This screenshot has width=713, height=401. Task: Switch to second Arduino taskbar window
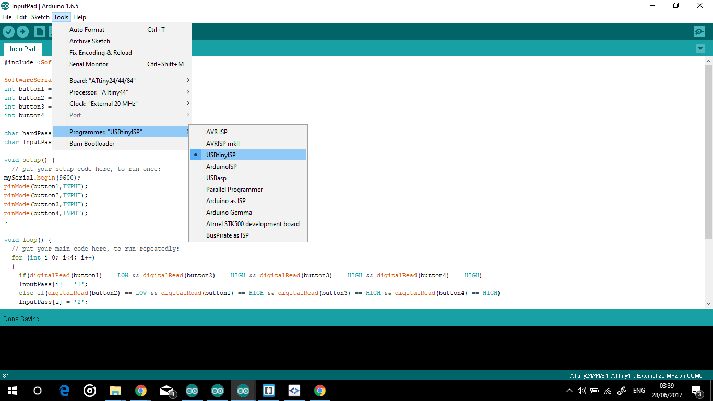point(218,391)
